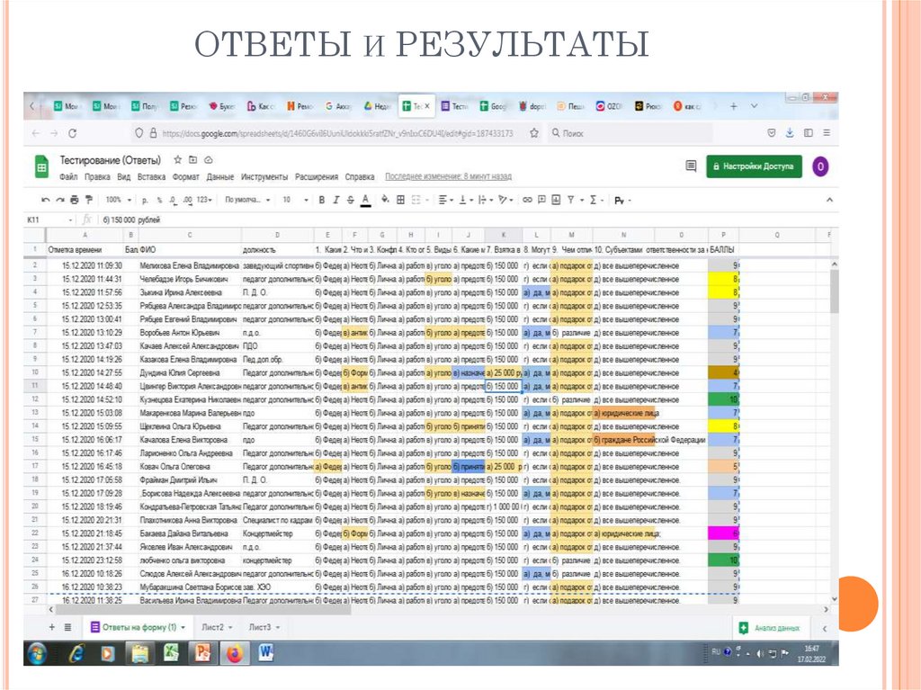Select the Ответы на форму (1) sheet tab
The width and height of the screenshot is (921, 690).
pyautogui.click(x=138, y=628)
